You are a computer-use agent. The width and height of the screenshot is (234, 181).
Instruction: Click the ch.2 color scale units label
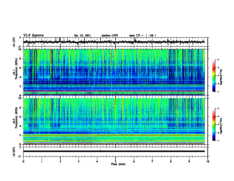(x=221, y=126)
